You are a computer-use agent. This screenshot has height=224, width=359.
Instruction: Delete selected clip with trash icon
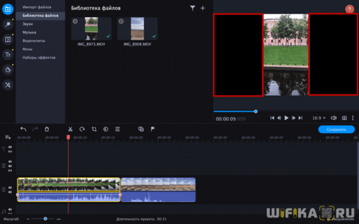47,129
